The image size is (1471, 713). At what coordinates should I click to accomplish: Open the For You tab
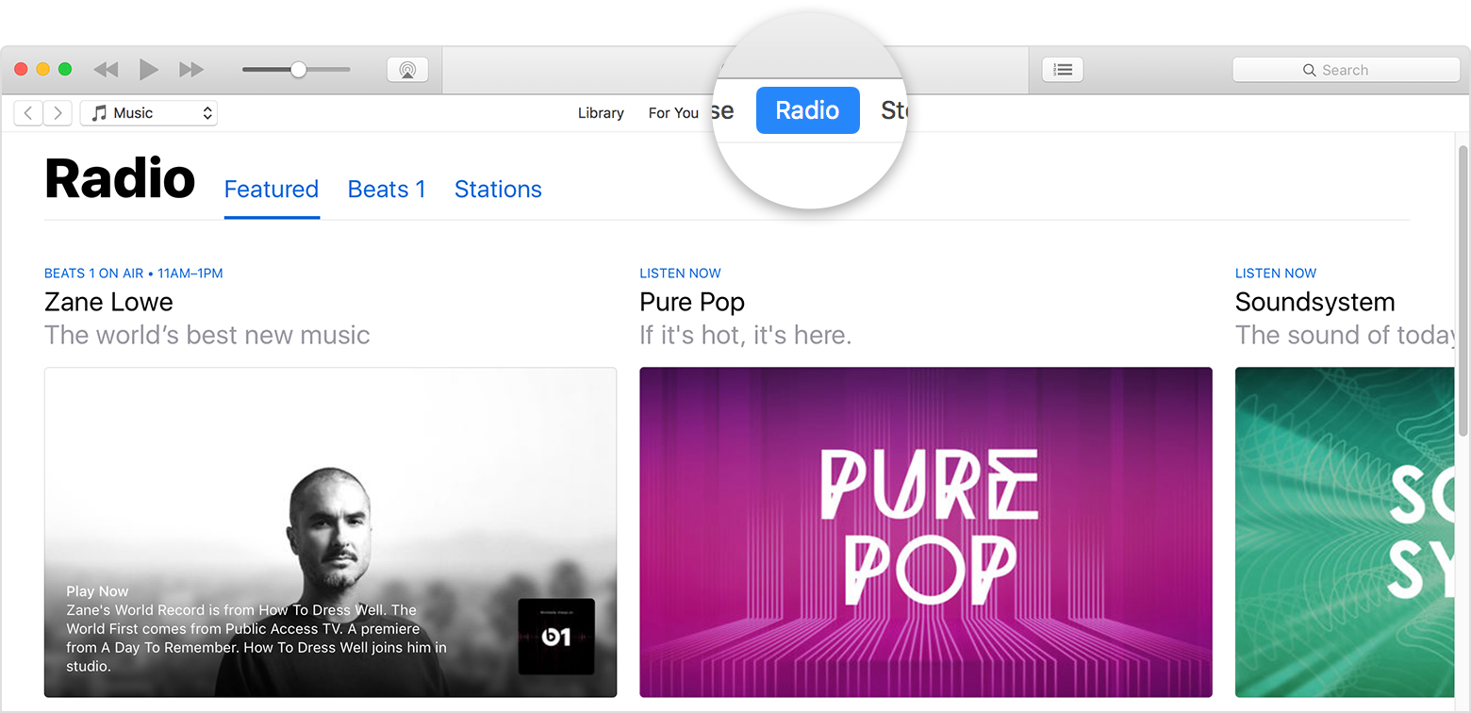point(672,112)
